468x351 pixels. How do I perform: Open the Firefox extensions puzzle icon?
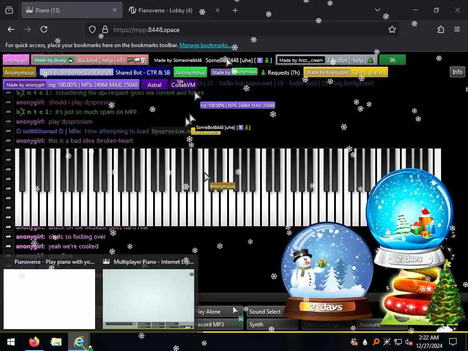(x=441, y=30)
